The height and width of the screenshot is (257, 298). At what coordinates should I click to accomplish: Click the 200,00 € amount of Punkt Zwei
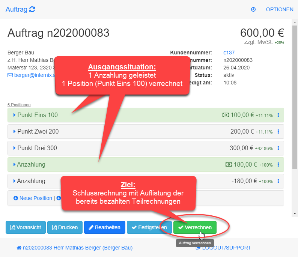(x=242, y=131)
